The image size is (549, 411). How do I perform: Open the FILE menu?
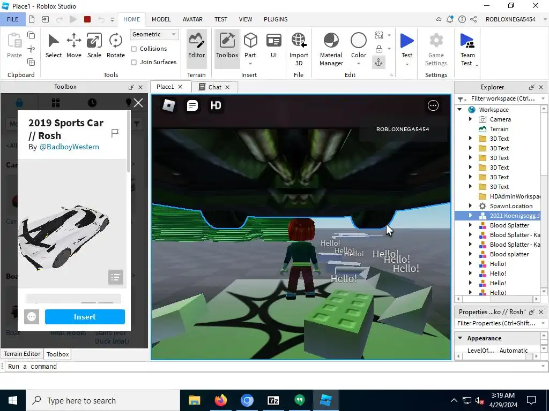coord(13,19)
